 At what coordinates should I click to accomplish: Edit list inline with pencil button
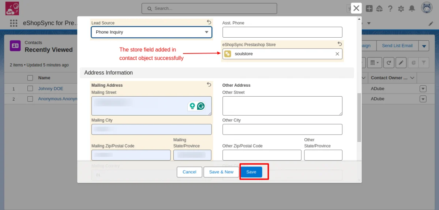(401, 63)
